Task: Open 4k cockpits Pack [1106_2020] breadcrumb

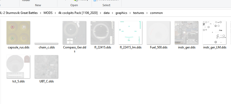Action: click(x=78, y=13)
